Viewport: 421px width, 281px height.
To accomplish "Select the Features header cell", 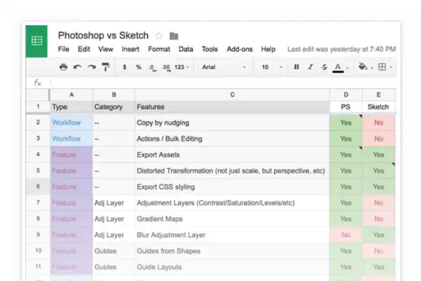I will [x=232, y=107].
